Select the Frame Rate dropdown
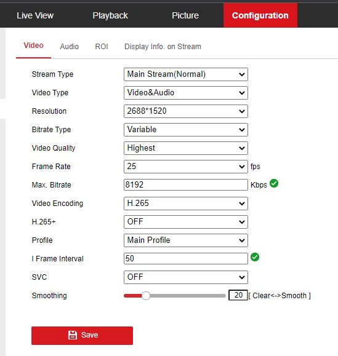Image resolution: width=338 pixels, height=356 pixels. [186, 167]
